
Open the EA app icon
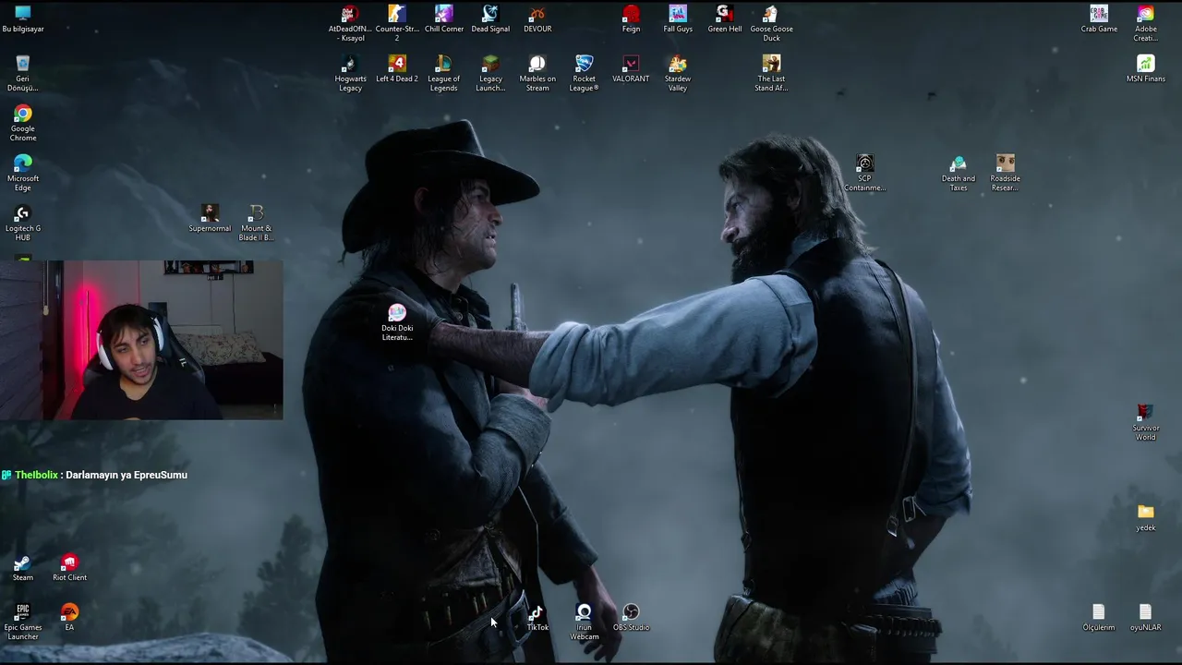[69, 617]
